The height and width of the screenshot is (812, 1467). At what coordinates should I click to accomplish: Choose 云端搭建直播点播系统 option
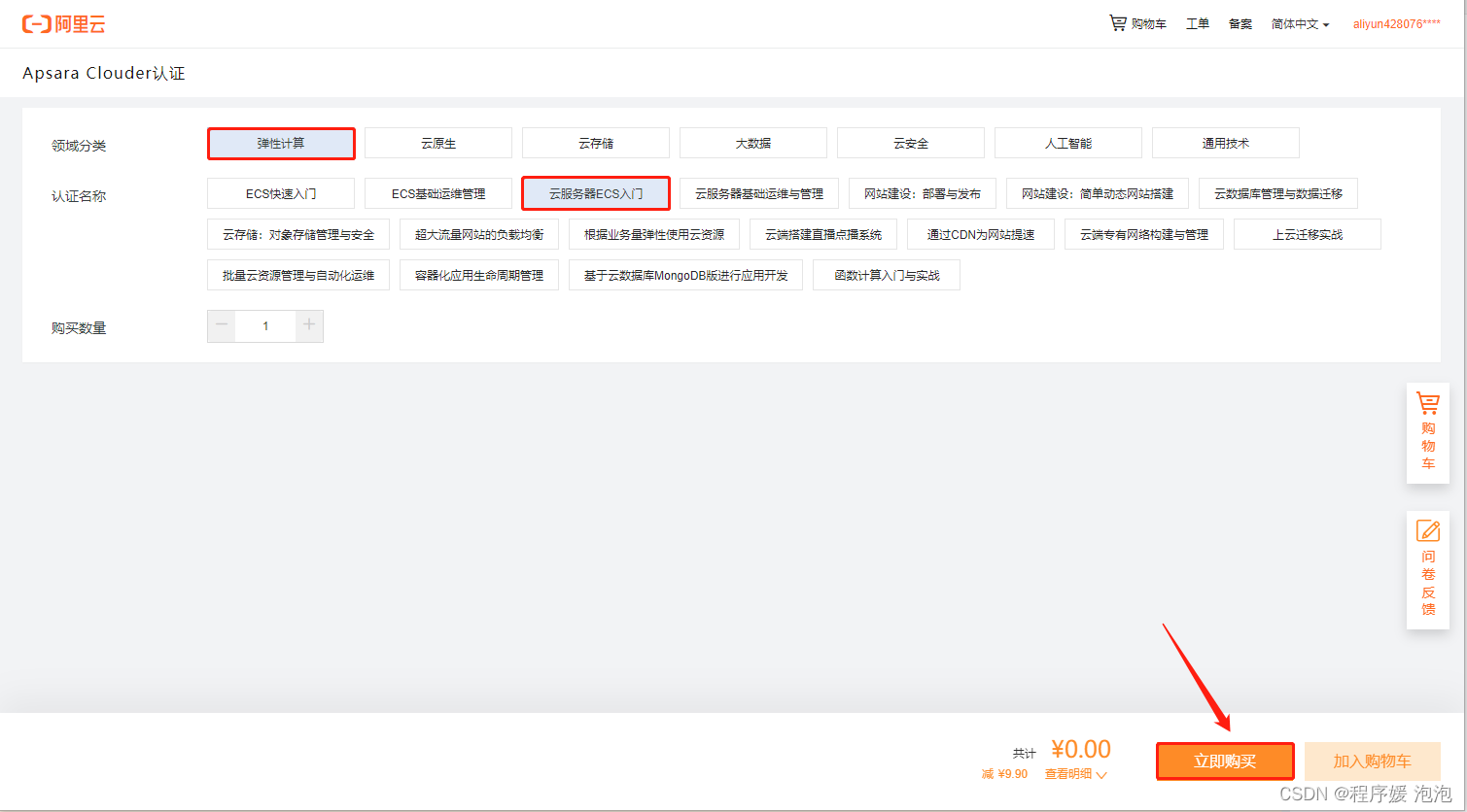(823, 234)
